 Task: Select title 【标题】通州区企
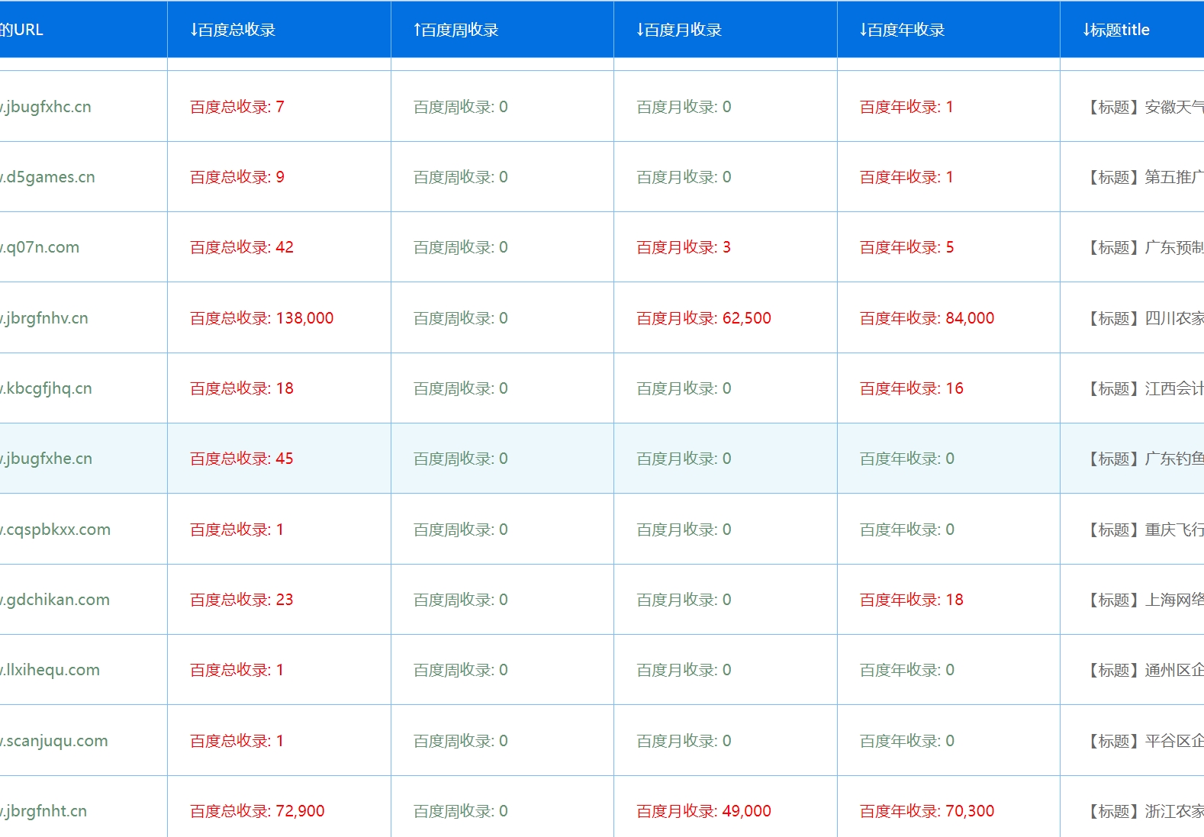point(1143,670)
